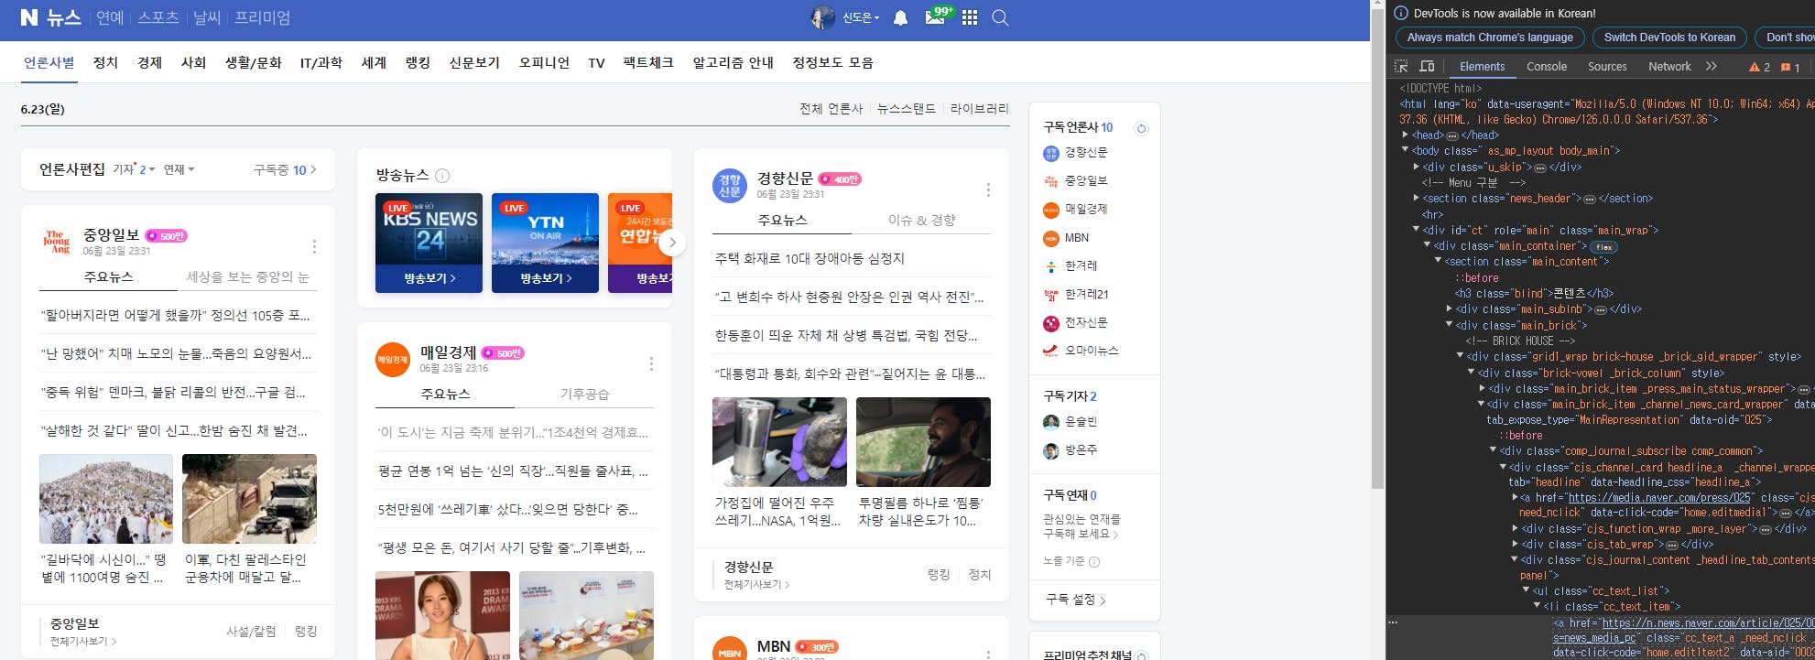Image resolution: width=1815 pixels, height=660 pixels.
Task: Click KBS News 24 방송보기 button
Action: [429, 278]
